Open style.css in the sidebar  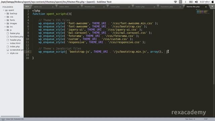(14, 53)
